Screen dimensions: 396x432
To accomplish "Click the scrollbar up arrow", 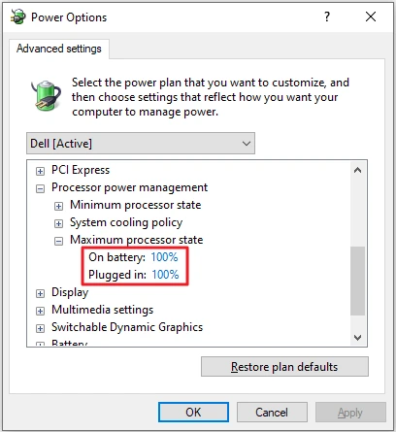I will pos(357,170).
